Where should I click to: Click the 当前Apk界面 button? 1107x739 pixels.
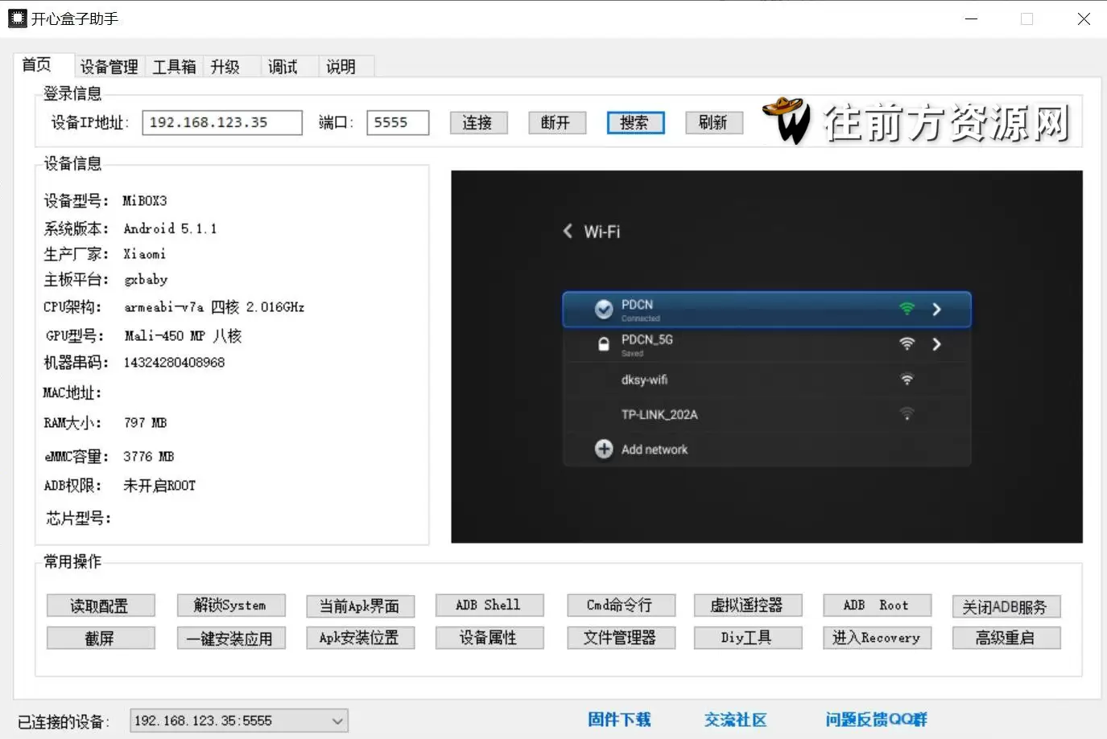pyautogui.click(x=361, y=606)
